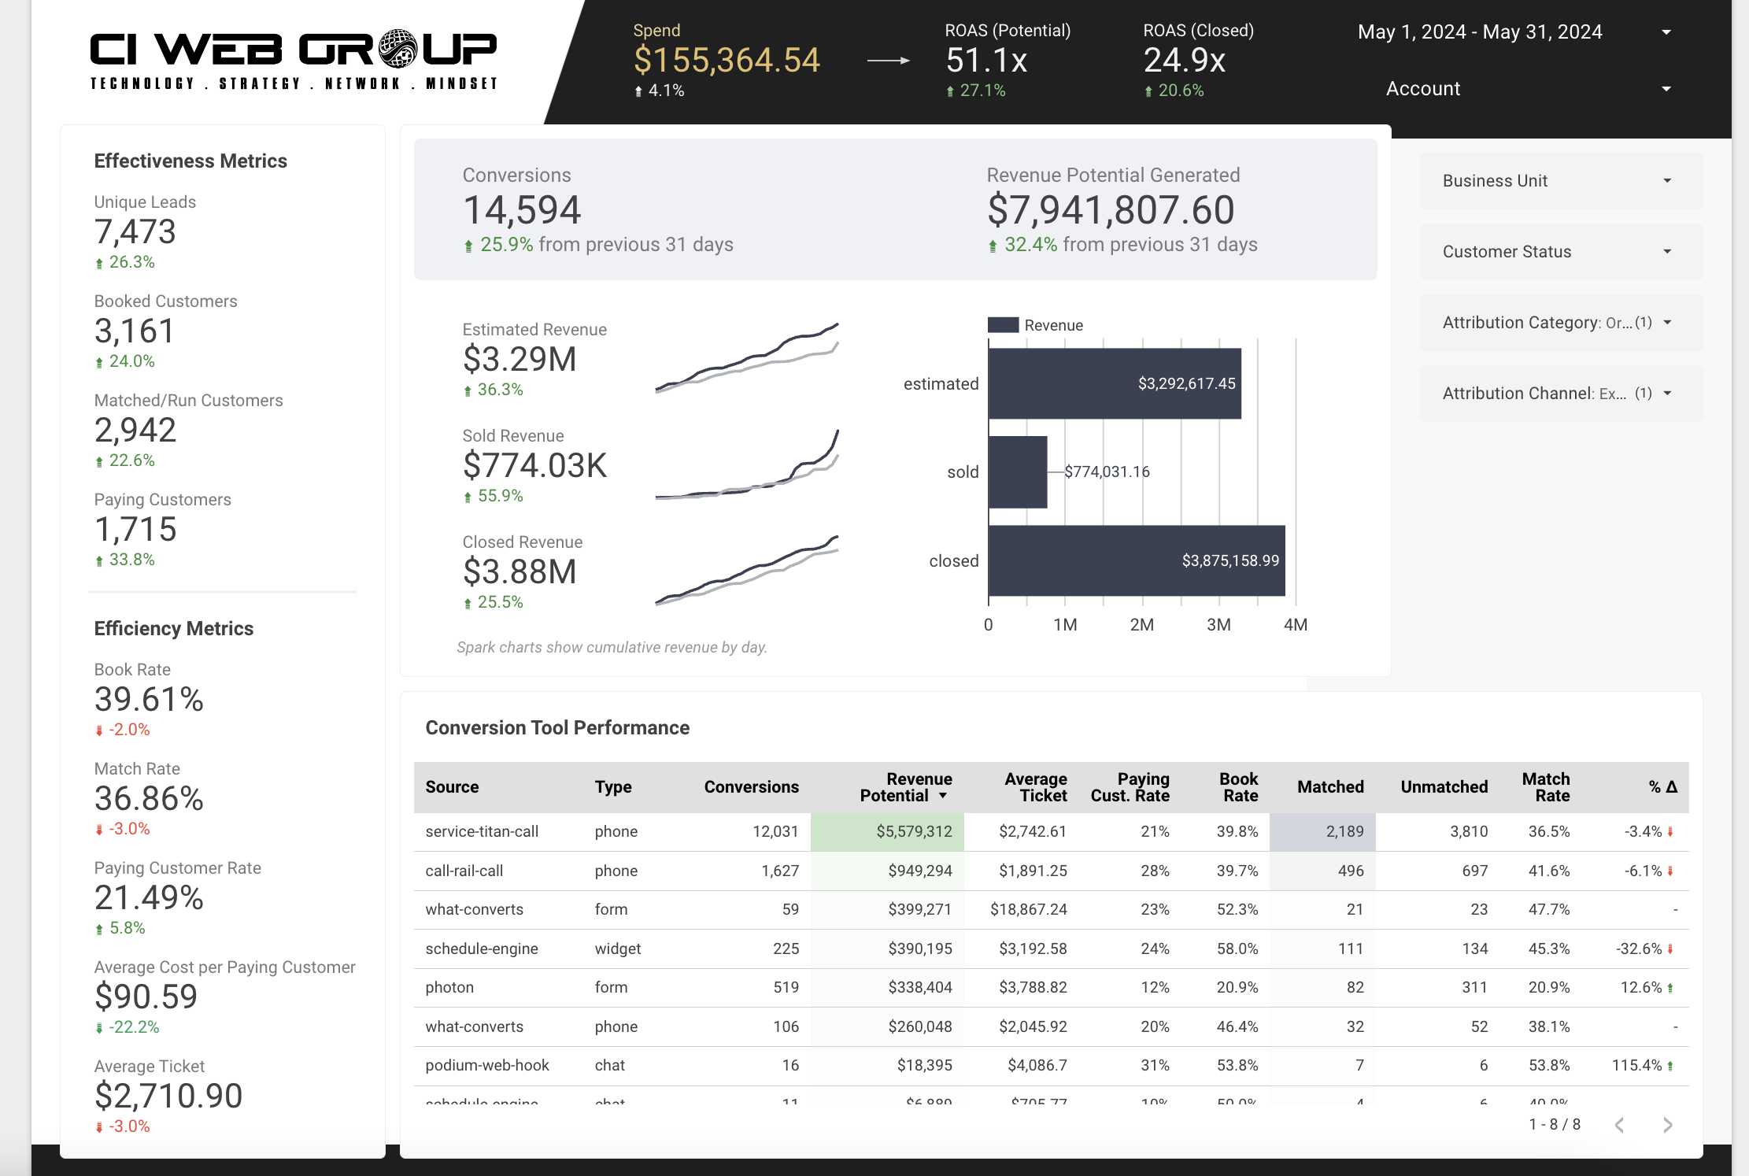This screenshot has height=1176, width=1749.
Task: Click the CI Web Group logo
Action: 294,61
